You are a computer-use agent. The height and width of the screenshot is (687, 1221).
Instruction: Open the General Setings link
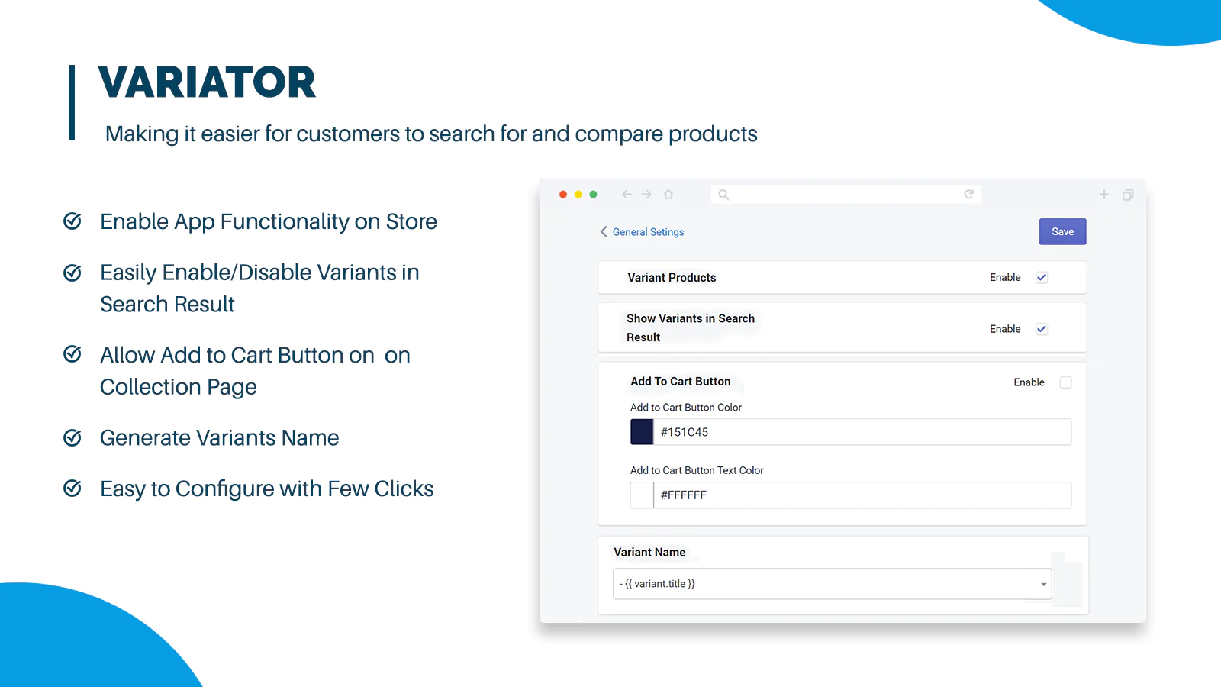pyautogui.click(x=648, y=232)
